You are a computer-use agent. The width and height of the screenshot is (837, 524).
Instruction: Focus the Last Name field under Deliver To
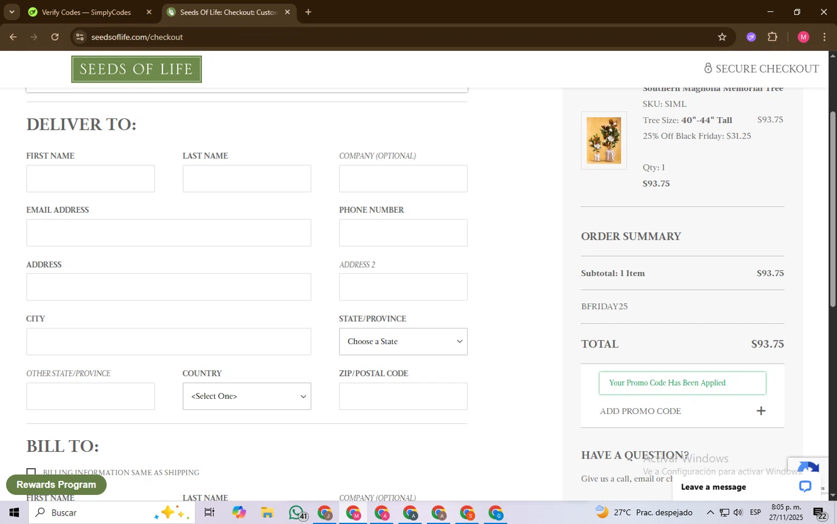pos(247,179)
